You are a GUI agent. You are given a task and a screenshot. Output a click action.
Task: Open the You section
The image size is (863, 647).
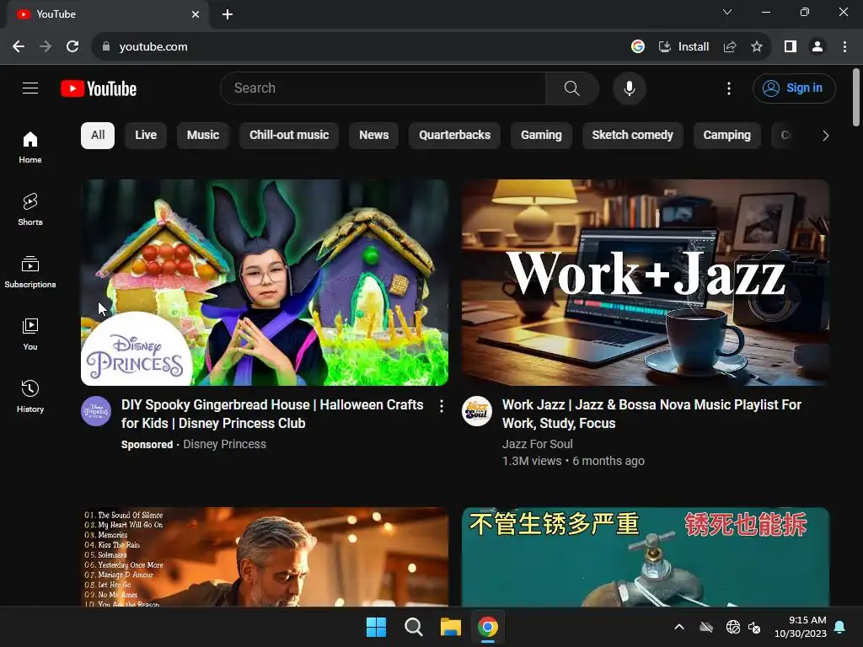[30, 334]
